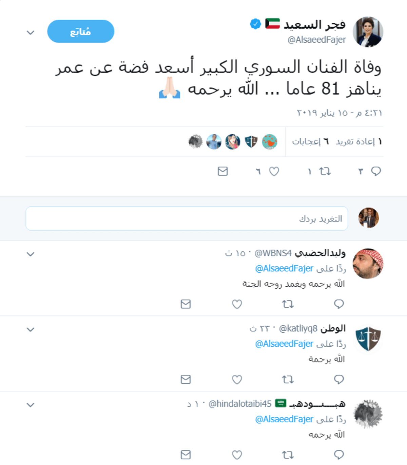Reply to the main tweet via speech bubble

(x=376, y=171)
